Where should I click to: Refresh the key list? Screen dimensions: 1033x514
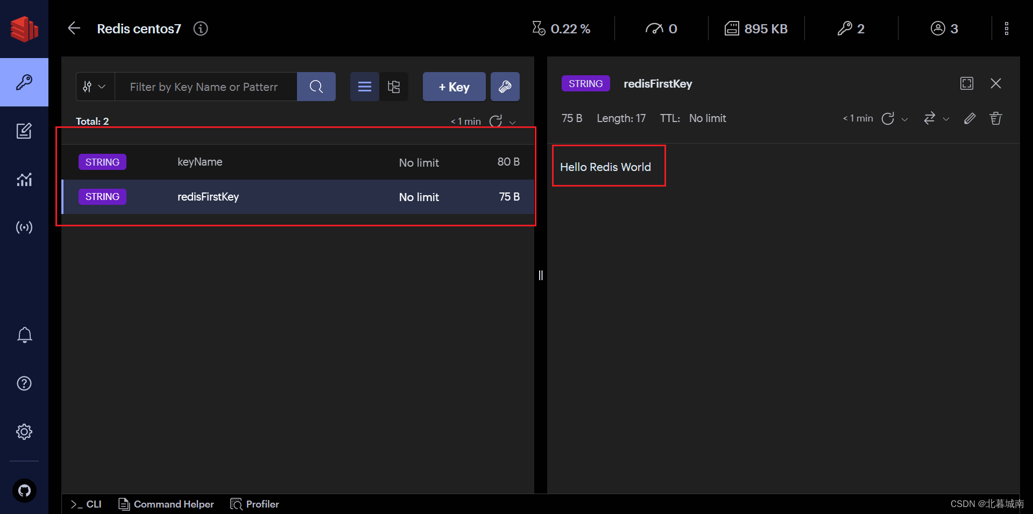pos(496,121)
